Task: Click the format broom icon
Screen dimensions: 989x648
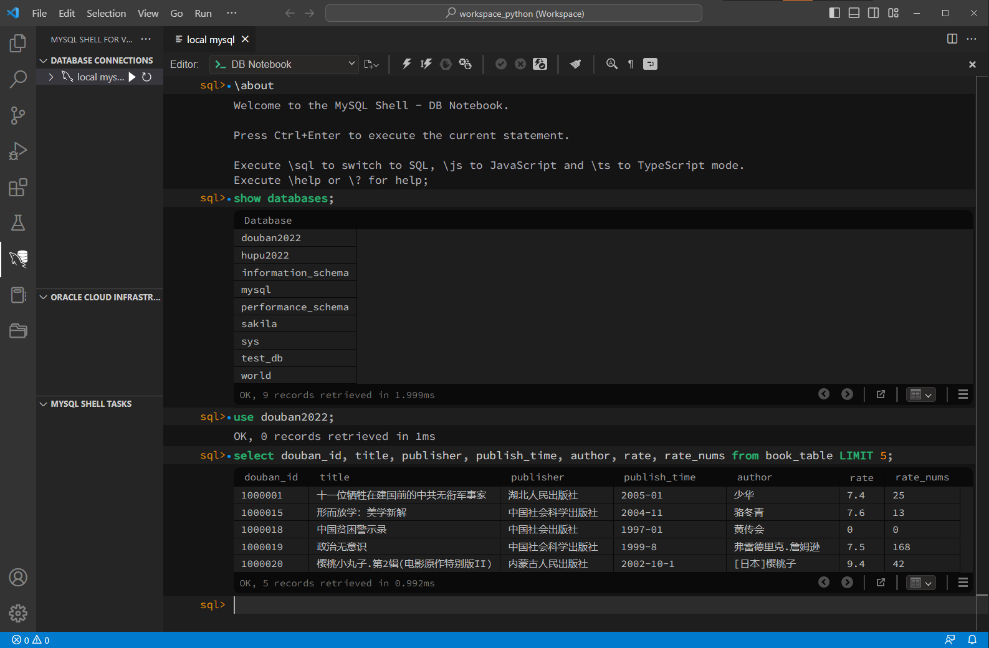Action: point(576,64)
